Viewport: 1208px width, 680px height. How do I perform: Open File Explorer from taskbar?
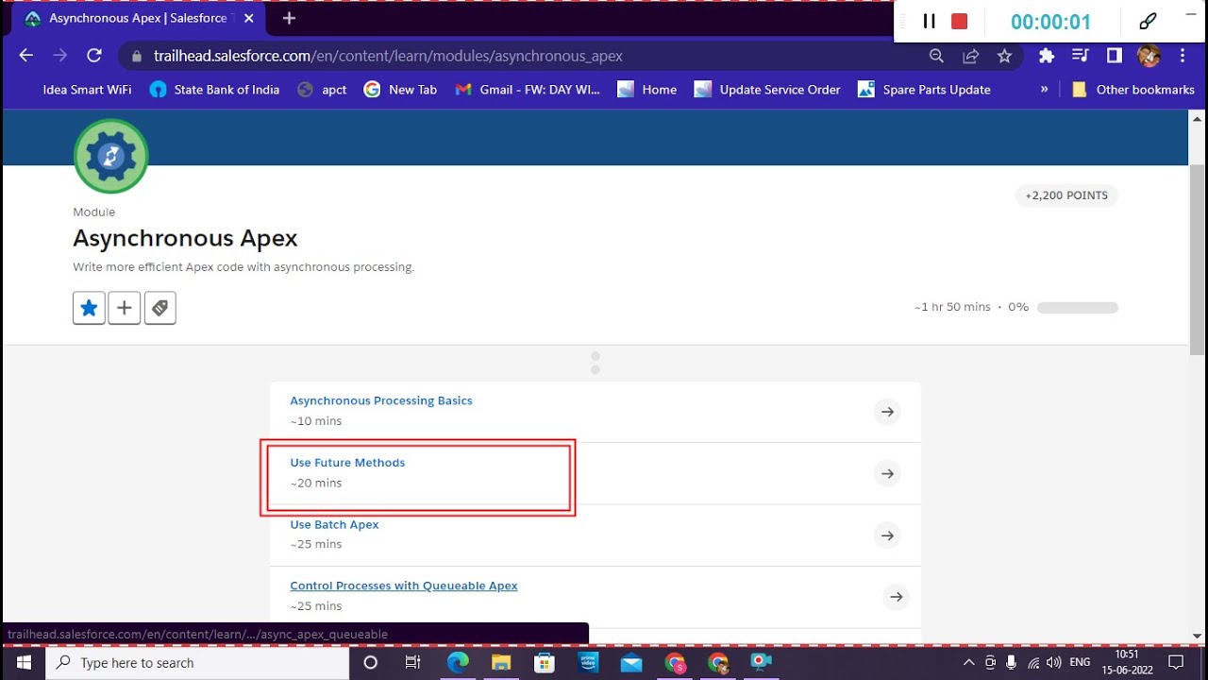(501, 663)
